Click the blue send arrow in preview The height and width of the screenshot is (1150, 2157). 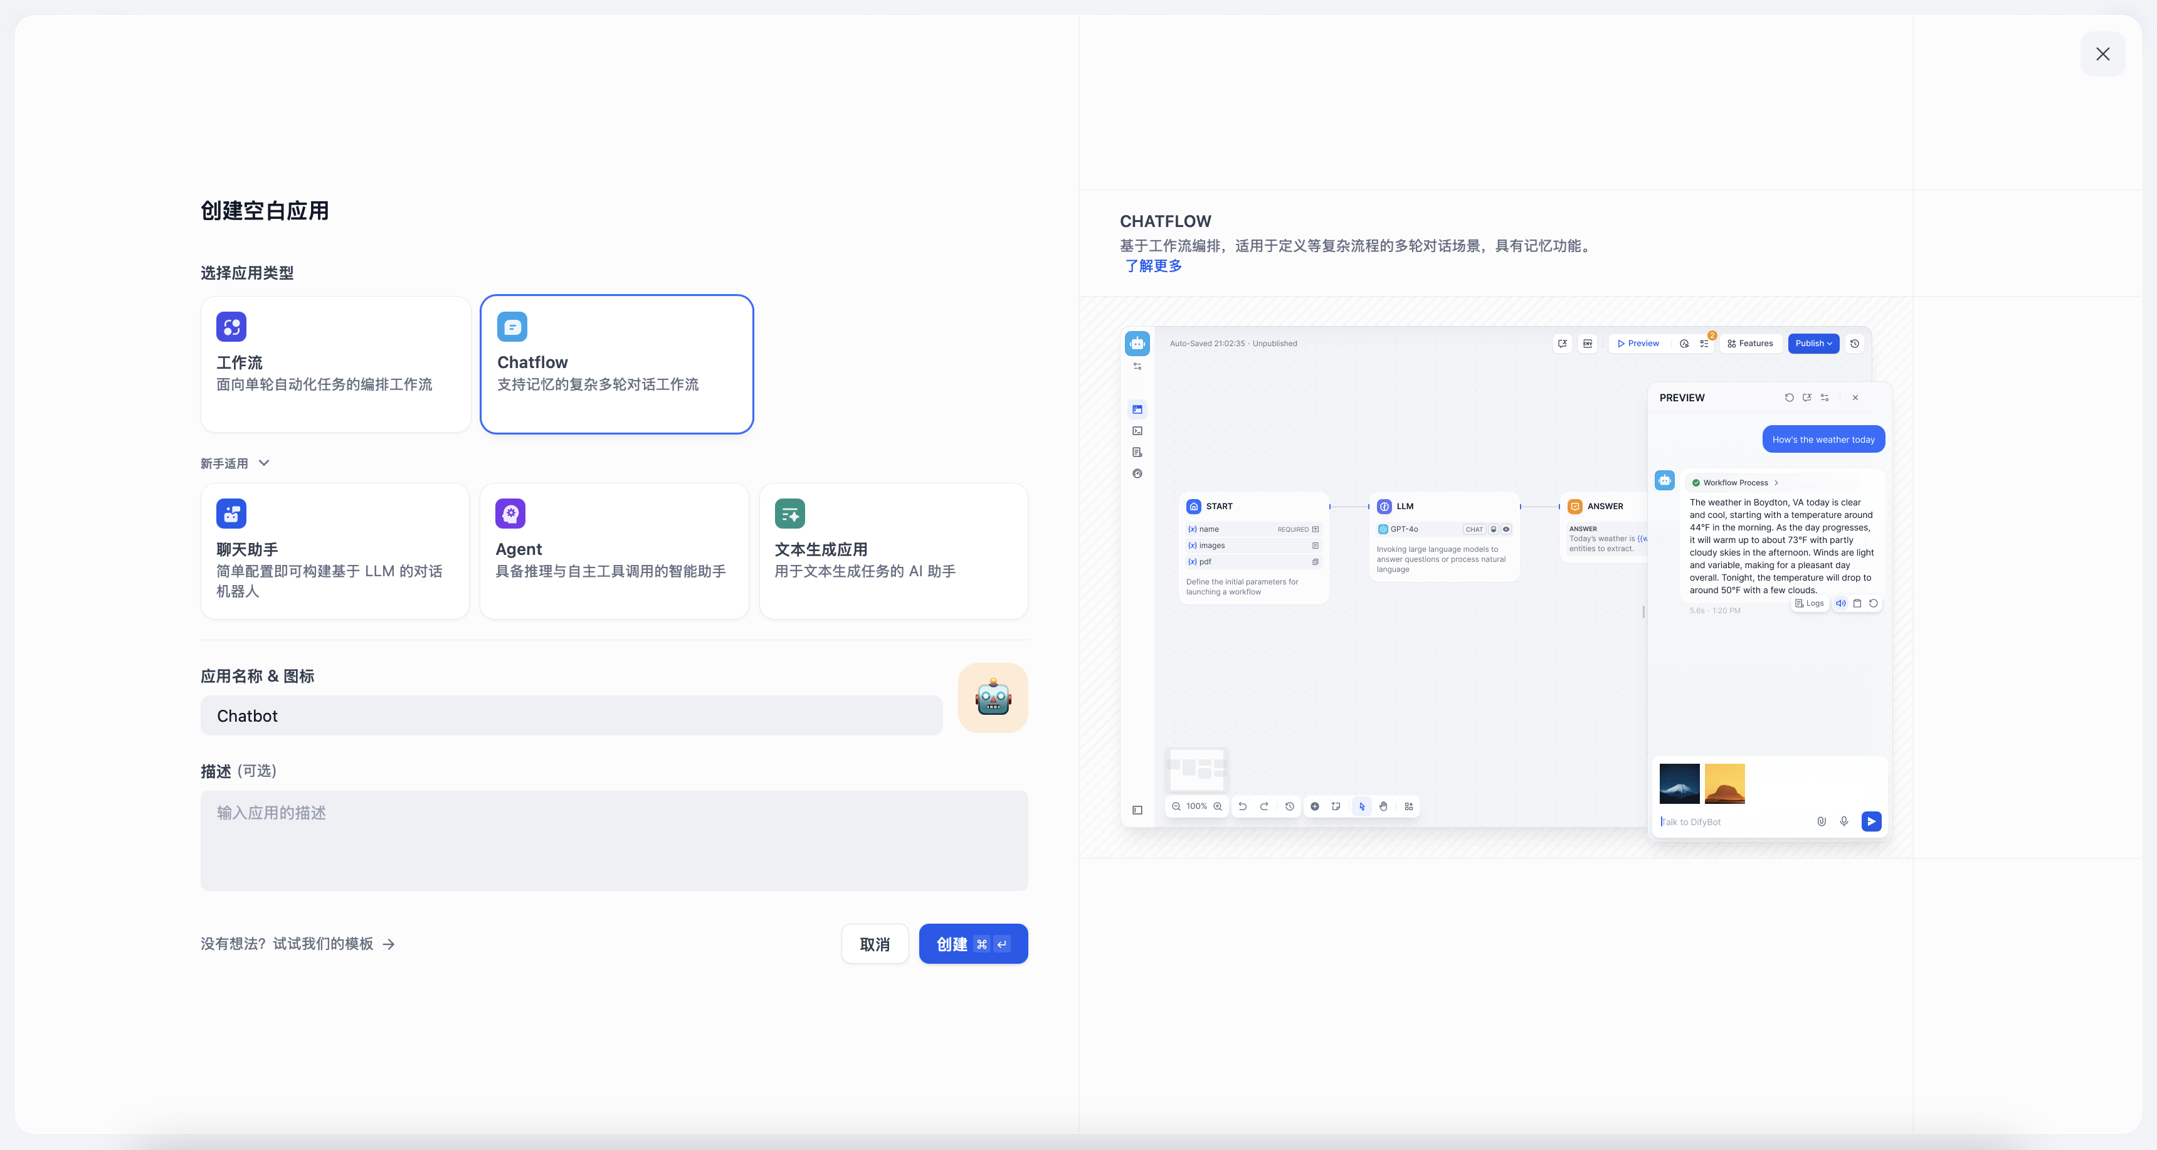(1870, 821)
